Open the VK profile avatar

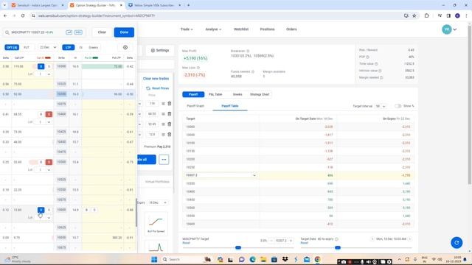pyautogui.click(x=447, y=29)
